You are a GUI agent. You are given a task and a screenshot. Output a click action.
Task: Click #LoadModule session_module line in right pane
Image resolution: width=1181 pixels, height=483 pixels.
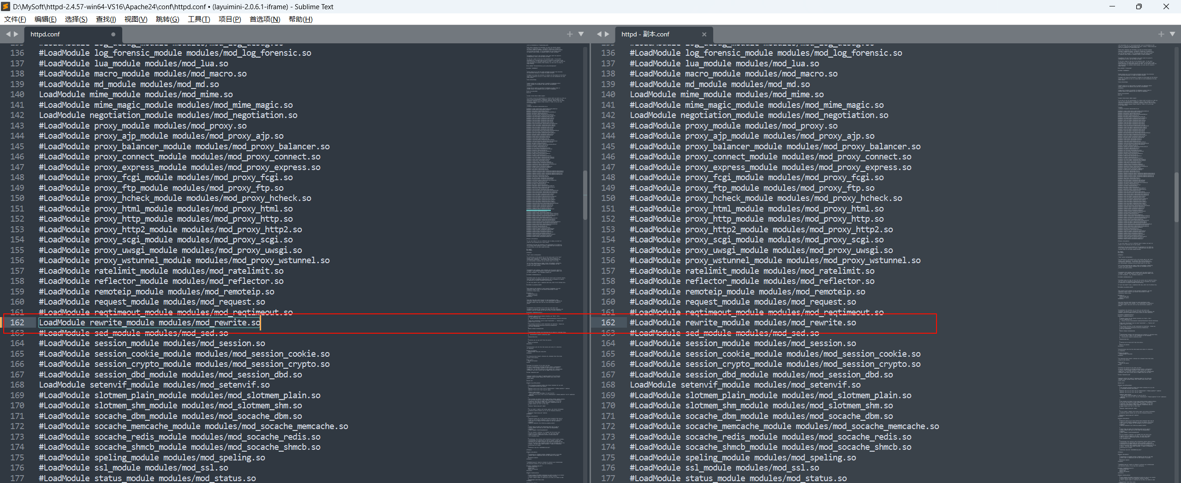[x=743, y=343]
